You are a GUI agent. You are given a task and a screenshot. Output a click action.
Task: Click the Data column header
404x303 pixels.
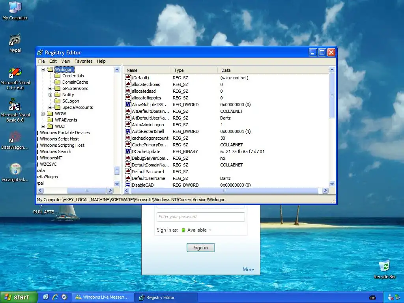click(x=273, y=70)
